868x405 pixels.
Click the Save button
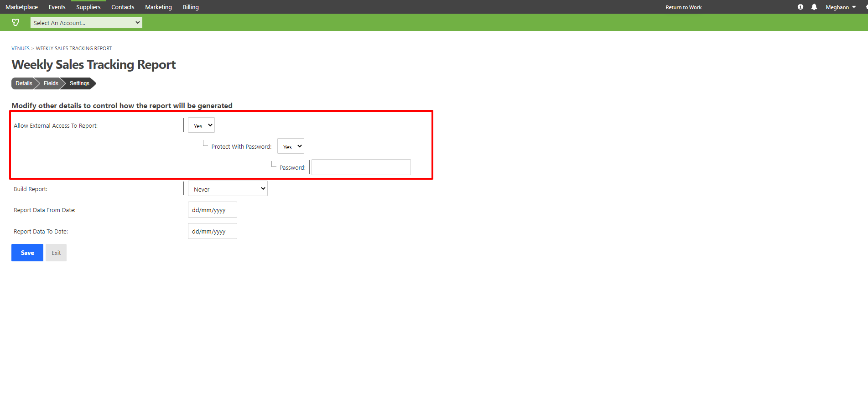27,253
